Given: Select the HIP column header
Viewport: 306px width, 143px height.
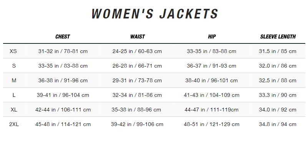Looking at the screenshot, I should click(212, 37).
